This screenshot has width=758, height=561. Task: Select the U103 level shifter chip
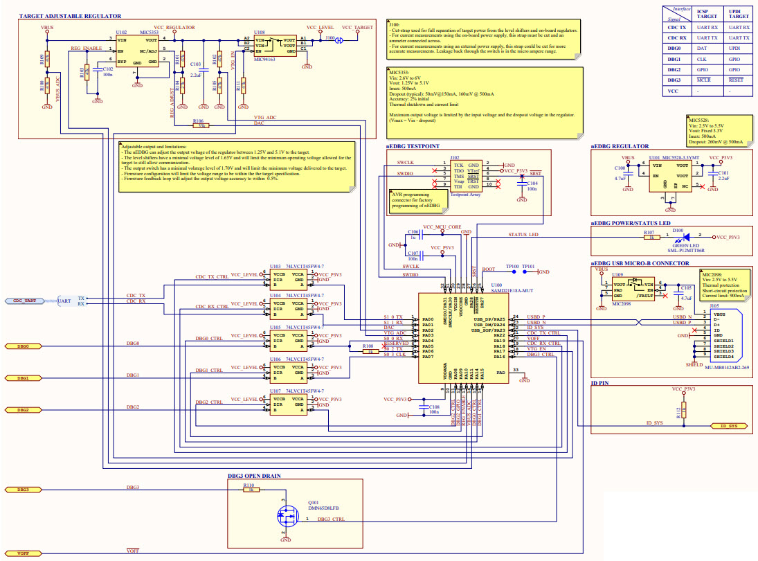(287, 279)
